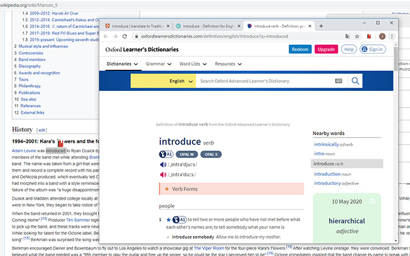Open 'Philanthropy' in Wikipedia contents

pyautogui.click(x=29, y=86)
